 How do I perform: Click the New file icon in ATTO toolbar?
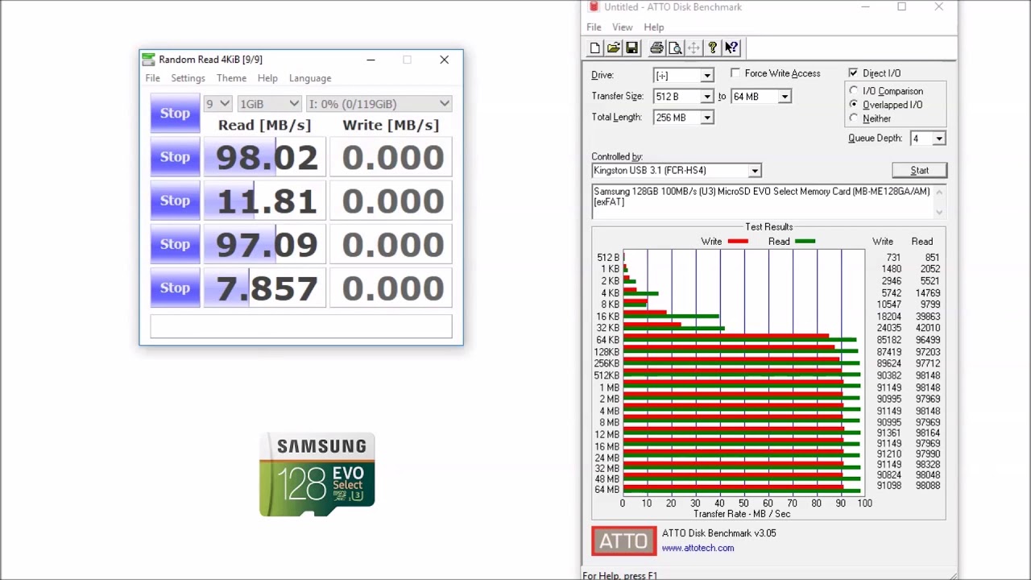tap(594, 48)
